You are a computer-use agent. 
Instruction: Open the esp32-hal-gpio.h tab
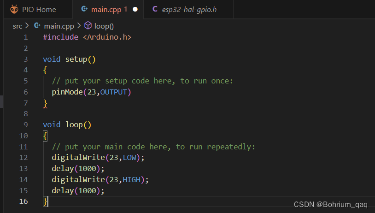click(188, 10)
